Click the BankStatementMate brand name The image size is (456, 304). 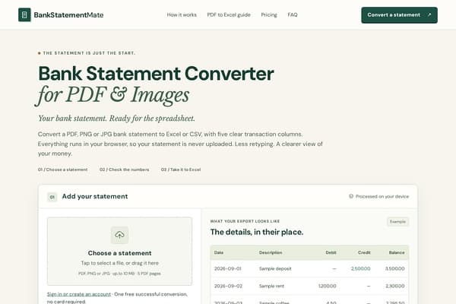click(x=68, y=15)
